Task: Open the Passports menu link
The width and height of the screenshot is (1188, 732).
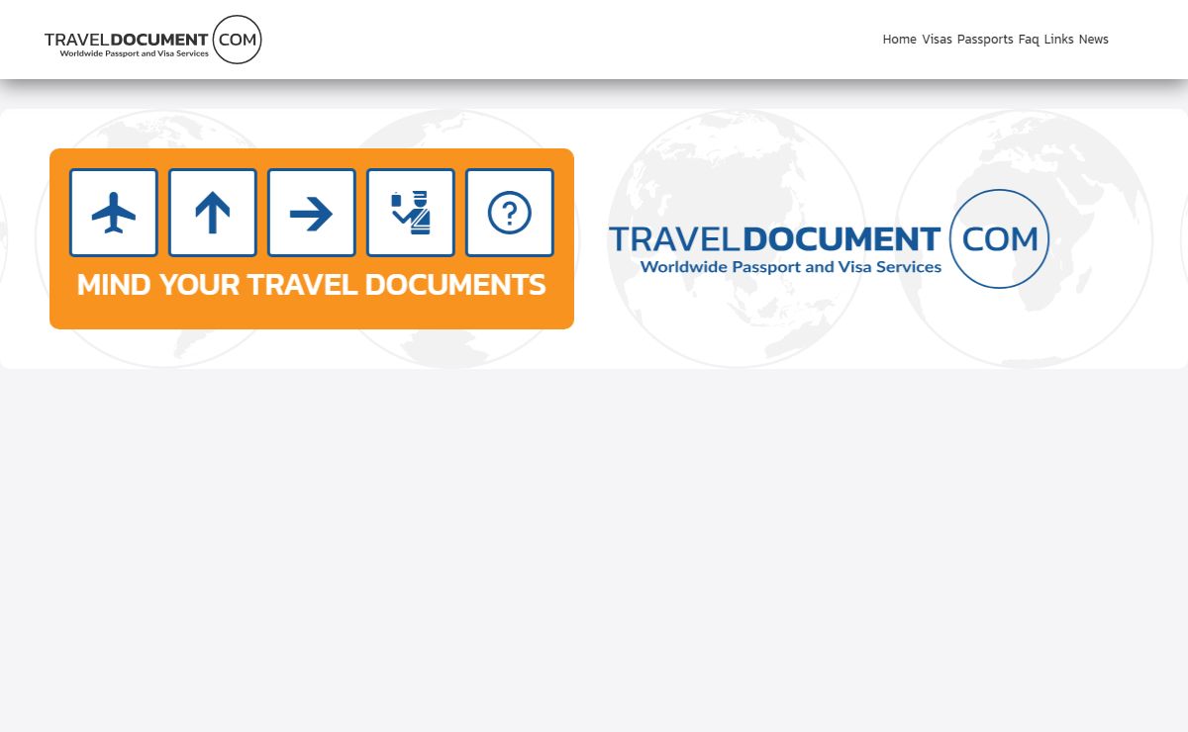Action: click(985, 40)
